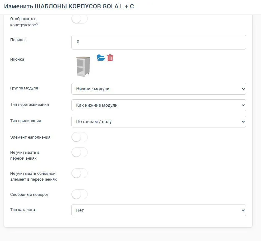Focus the 'Порядок' input field
261x241 pixels.
pyautogui.click(x=159, y=42)
